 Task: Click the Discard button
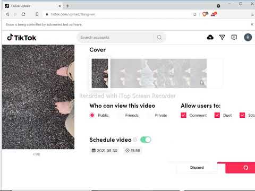(x=197, y=168)
